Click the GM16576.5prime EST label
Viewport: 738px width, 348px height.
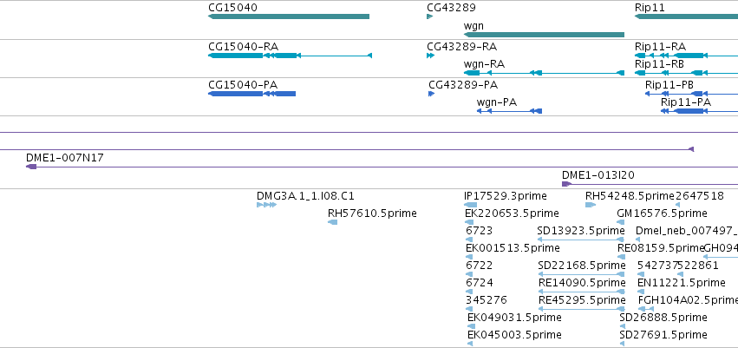tap(662, 213)
